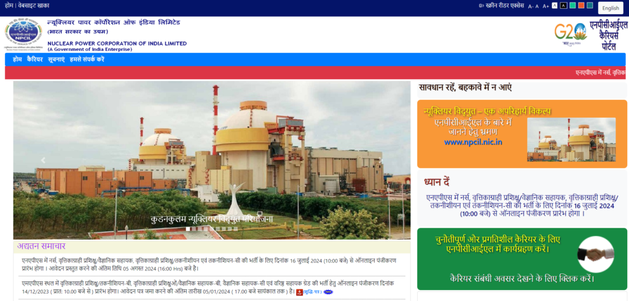Click the scrolling red ticker notice text
The image size is (629, 301).
[600, 73]
